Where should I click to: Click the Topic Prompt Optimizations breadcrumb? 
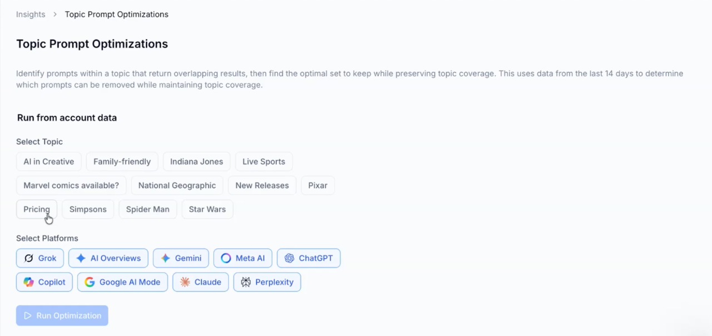(x=116, y=14)
